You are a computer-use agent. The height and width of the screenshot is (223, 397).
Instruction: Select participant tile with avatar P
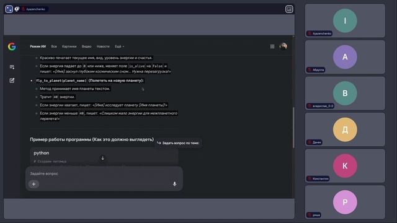tap(345, 202)
